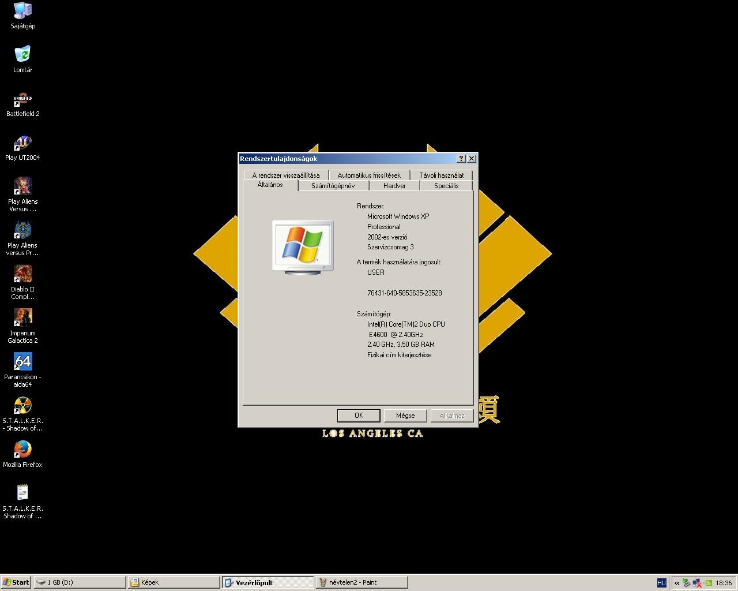This screenshot has width=738, height=591.
Task: Click the Mégse cancel button
Action: [x=405, y=416]
